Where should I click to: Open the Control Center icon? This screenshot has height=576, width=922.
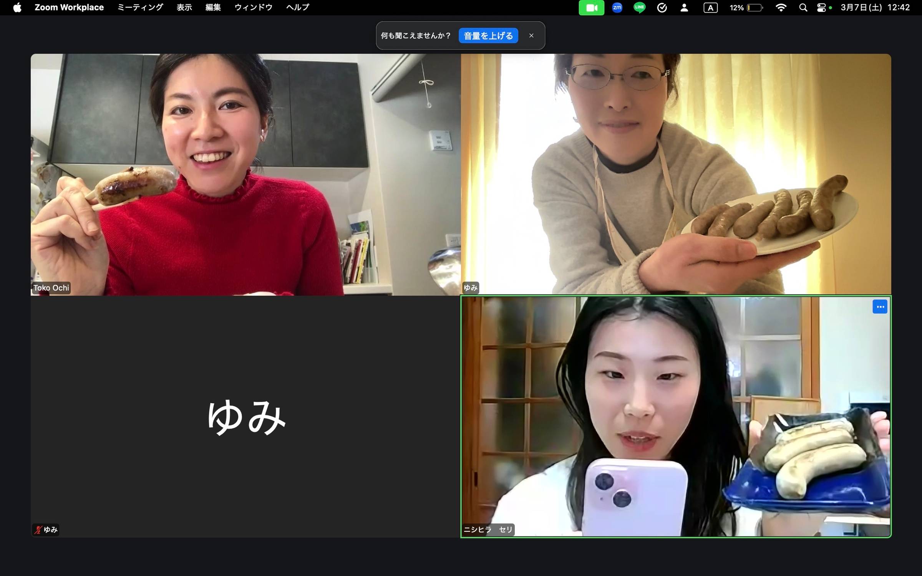(x=821, y=8)
